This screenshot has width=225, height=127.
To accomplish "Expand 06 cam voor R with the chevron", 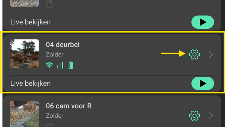I will 211,116.
